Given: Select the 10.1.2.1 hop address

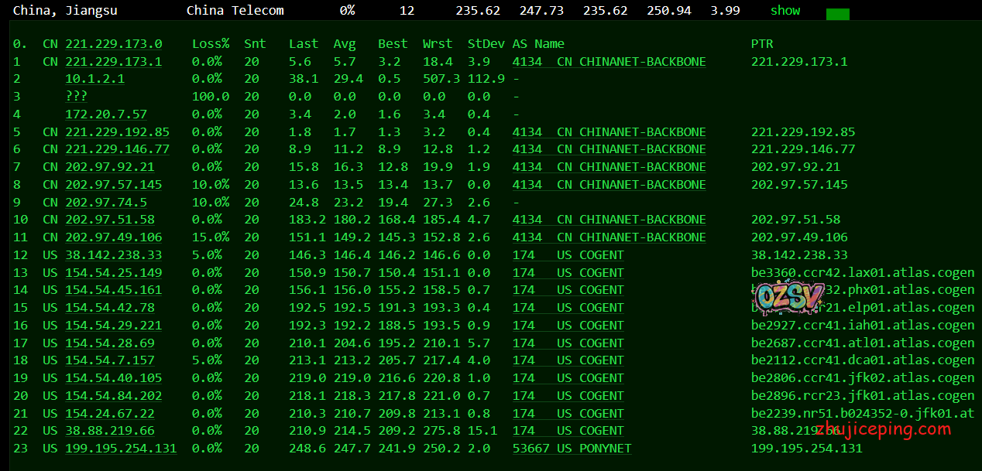Looking at the screenshot, I should (x=94, y=79).
